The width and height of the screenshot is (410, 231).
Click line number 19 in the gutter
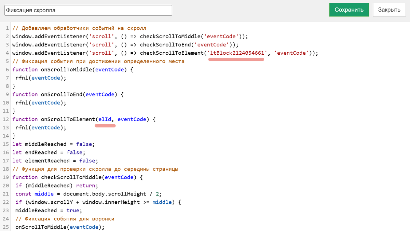[6, 177]
